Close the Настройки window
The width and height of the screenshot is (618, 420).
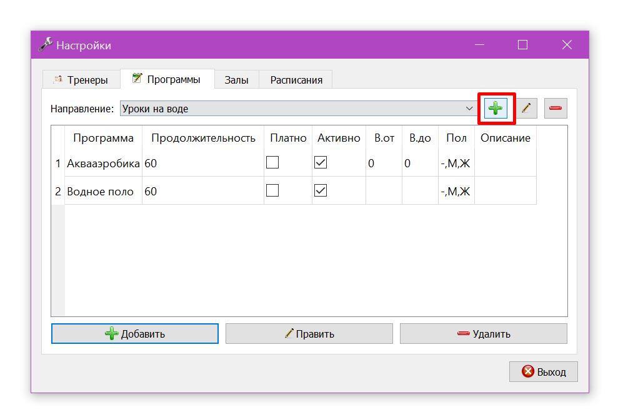[x=567, y=45]
